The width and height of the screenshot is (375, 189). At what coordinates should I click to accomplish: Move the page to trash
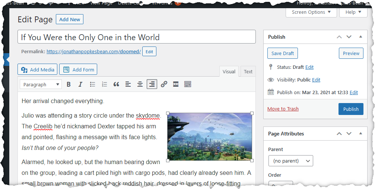(283, 109)
